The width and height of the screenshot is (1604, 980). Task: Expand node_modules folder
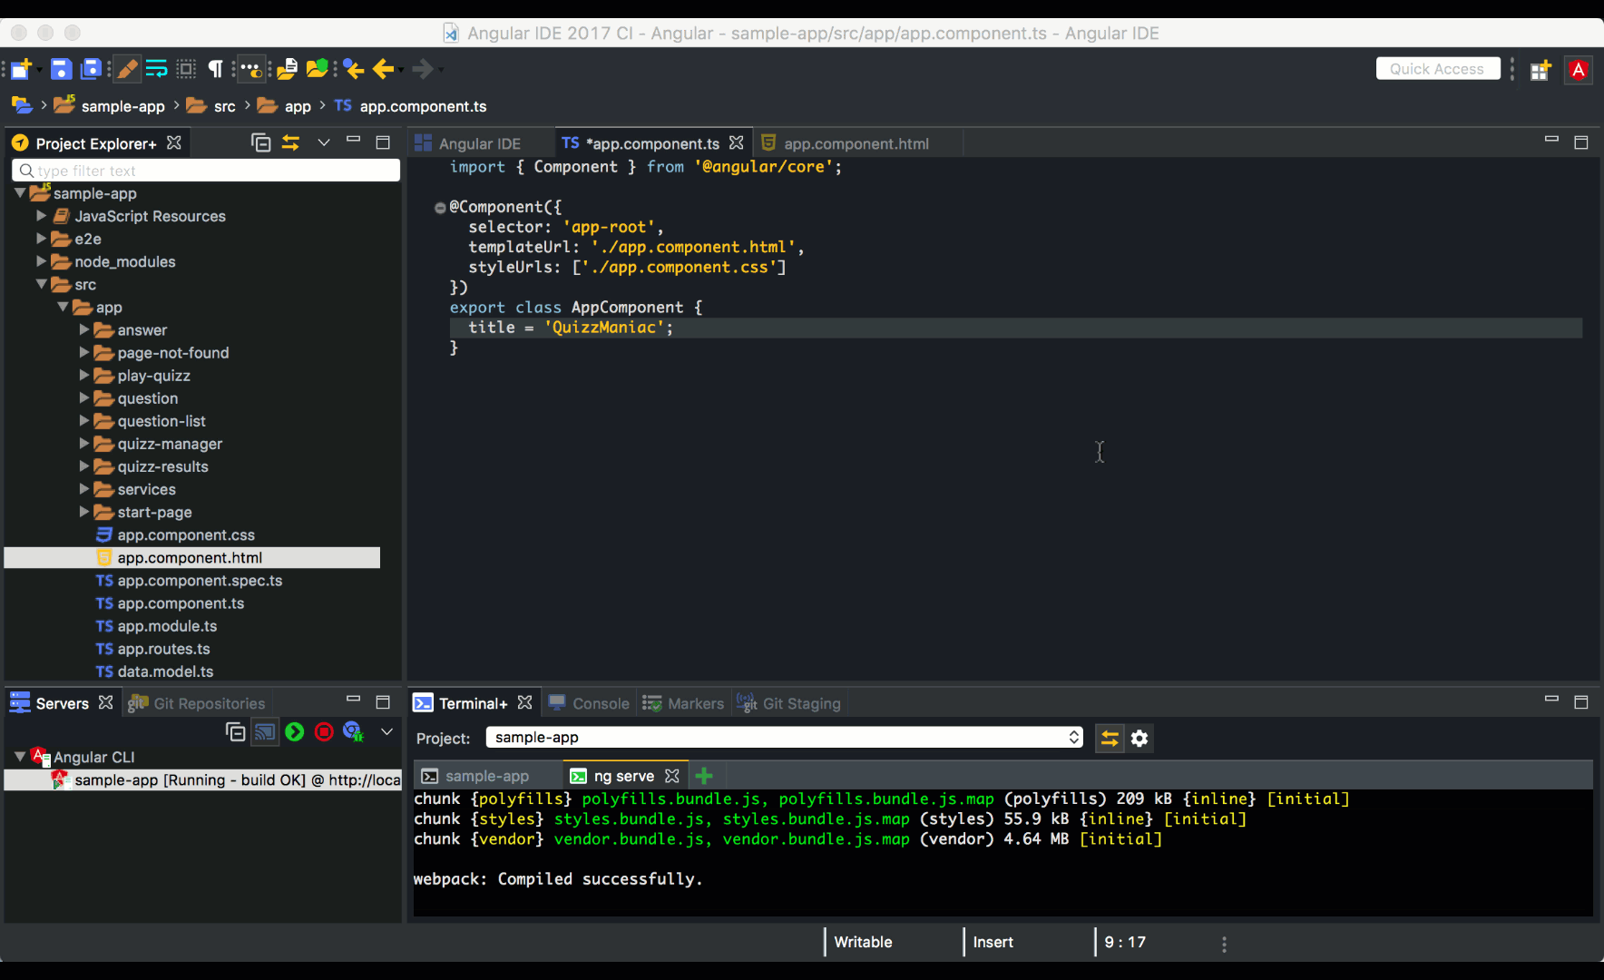[41, 261]
